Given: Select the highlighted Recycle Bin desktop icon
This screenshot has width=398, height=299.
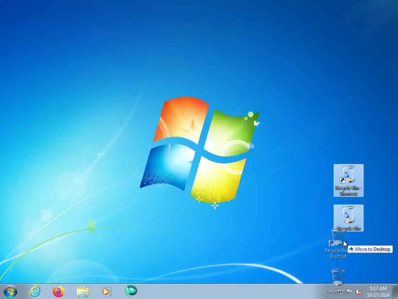Looking at the screenshot, I should 349,218.
